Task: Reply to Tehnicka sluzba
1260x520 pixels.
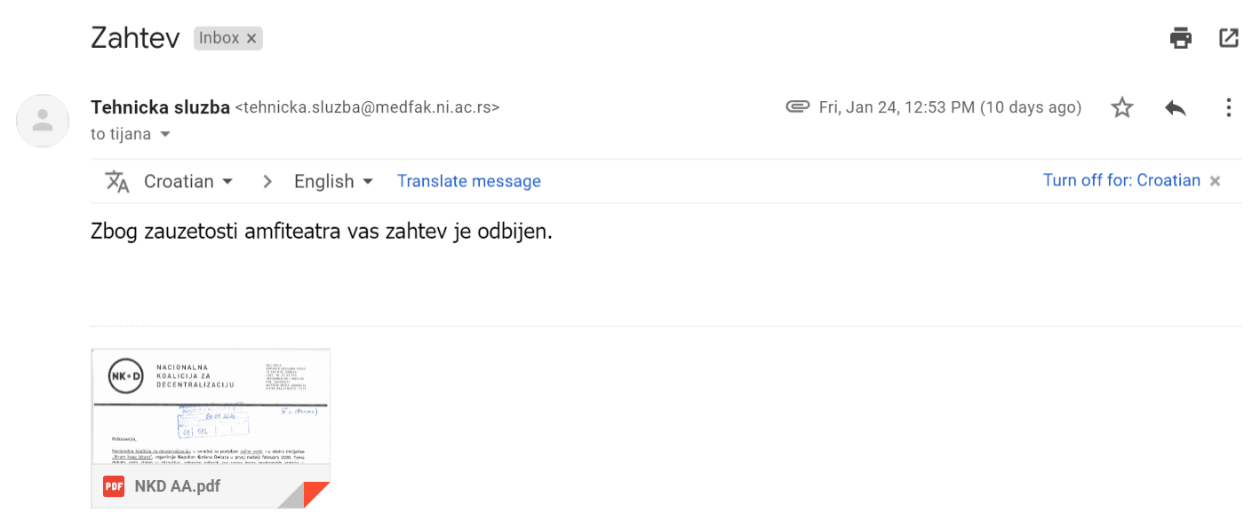Action: (1175, 106)
